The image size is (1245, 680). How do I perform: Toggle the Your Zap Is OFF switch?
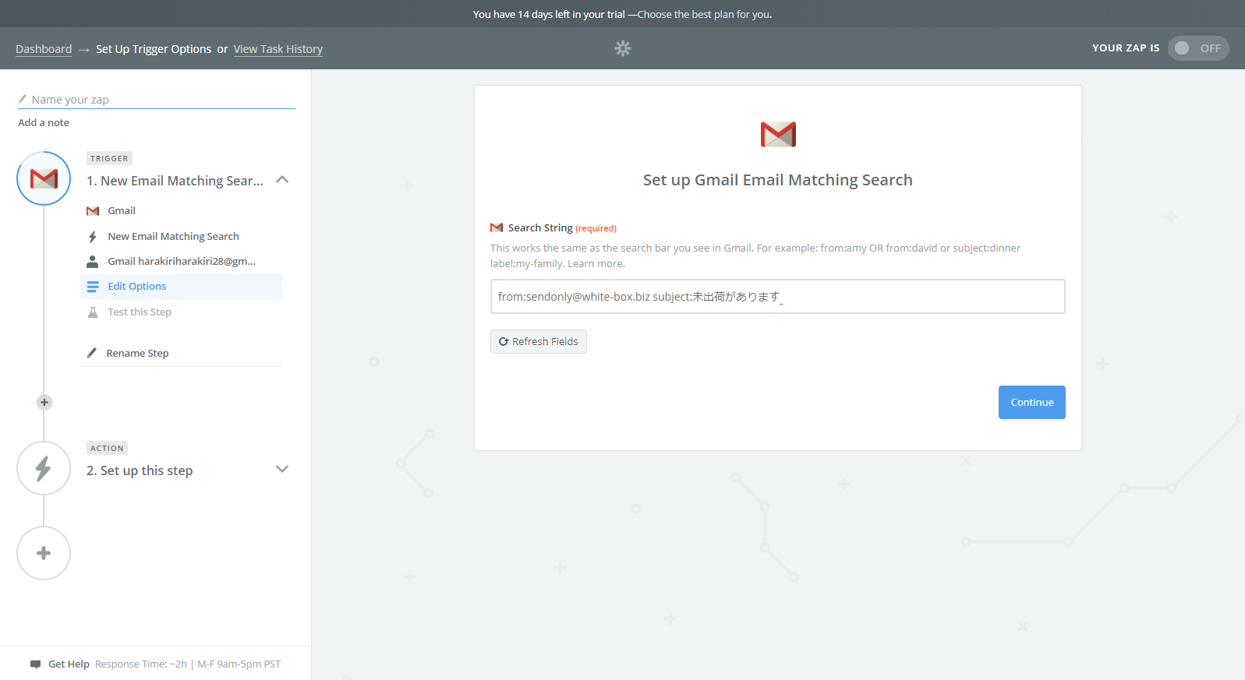pyautogui.click(x=1198, y=48)
